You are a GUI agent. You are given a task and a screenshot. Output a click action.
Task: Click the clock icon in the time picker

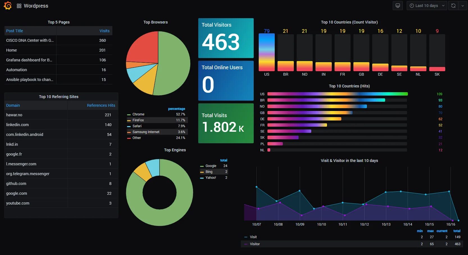click(x=412, y=6)
